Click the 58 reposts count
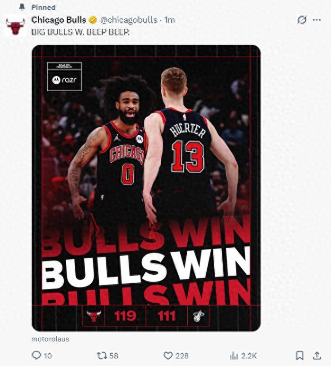Screen dimensions: 331x366 pyautogui.click(x=114, y=356)
